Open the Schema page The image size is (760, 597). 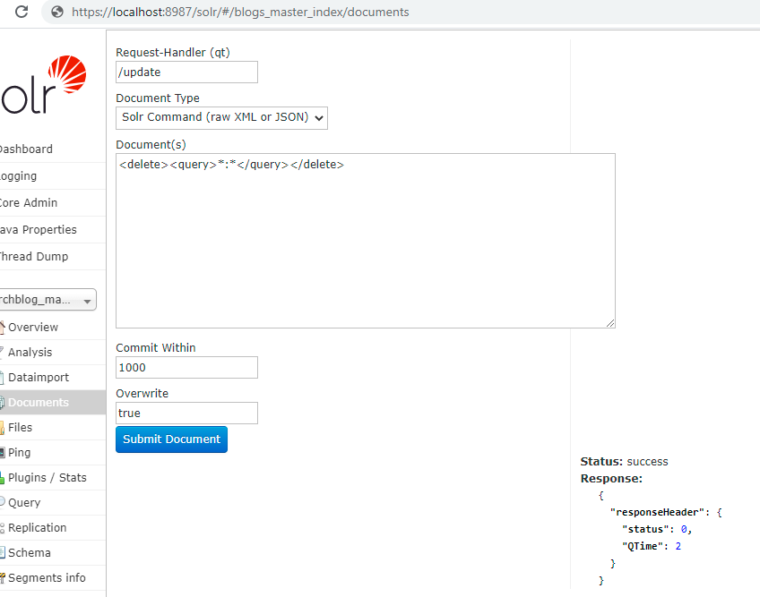click(x=30, y=553)
